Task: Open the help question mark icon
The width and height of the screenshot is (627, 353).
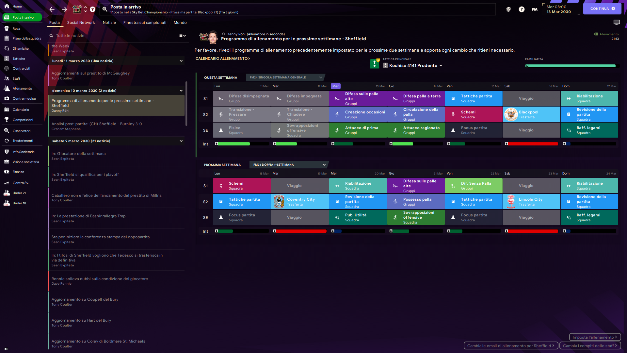Action: 522,9
